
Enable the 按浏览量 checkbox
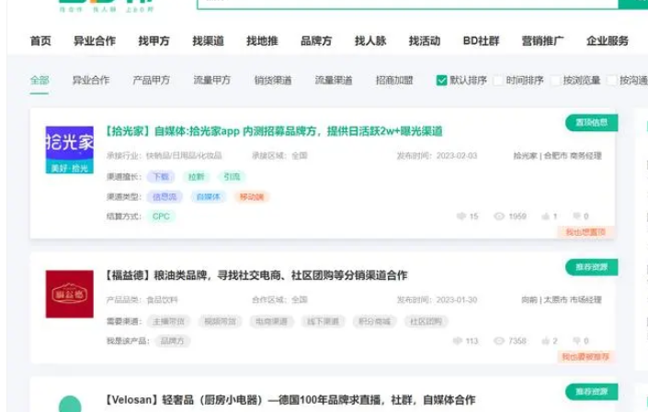click(555, 81)
